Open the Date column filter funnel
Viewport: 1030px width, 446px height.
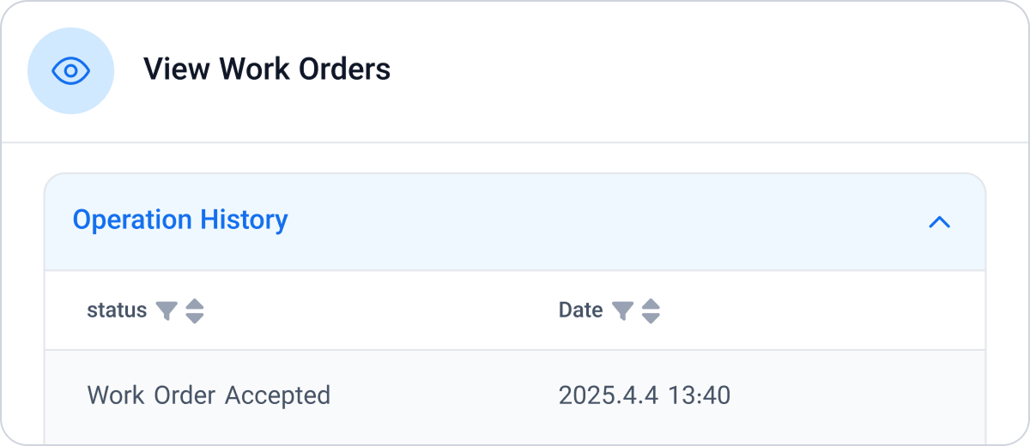pyautogui.click(x=622, y=310)
